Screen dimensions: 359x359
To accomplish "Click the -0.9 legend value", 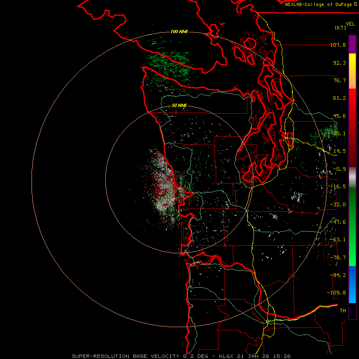I will click(x=339, y=169).
